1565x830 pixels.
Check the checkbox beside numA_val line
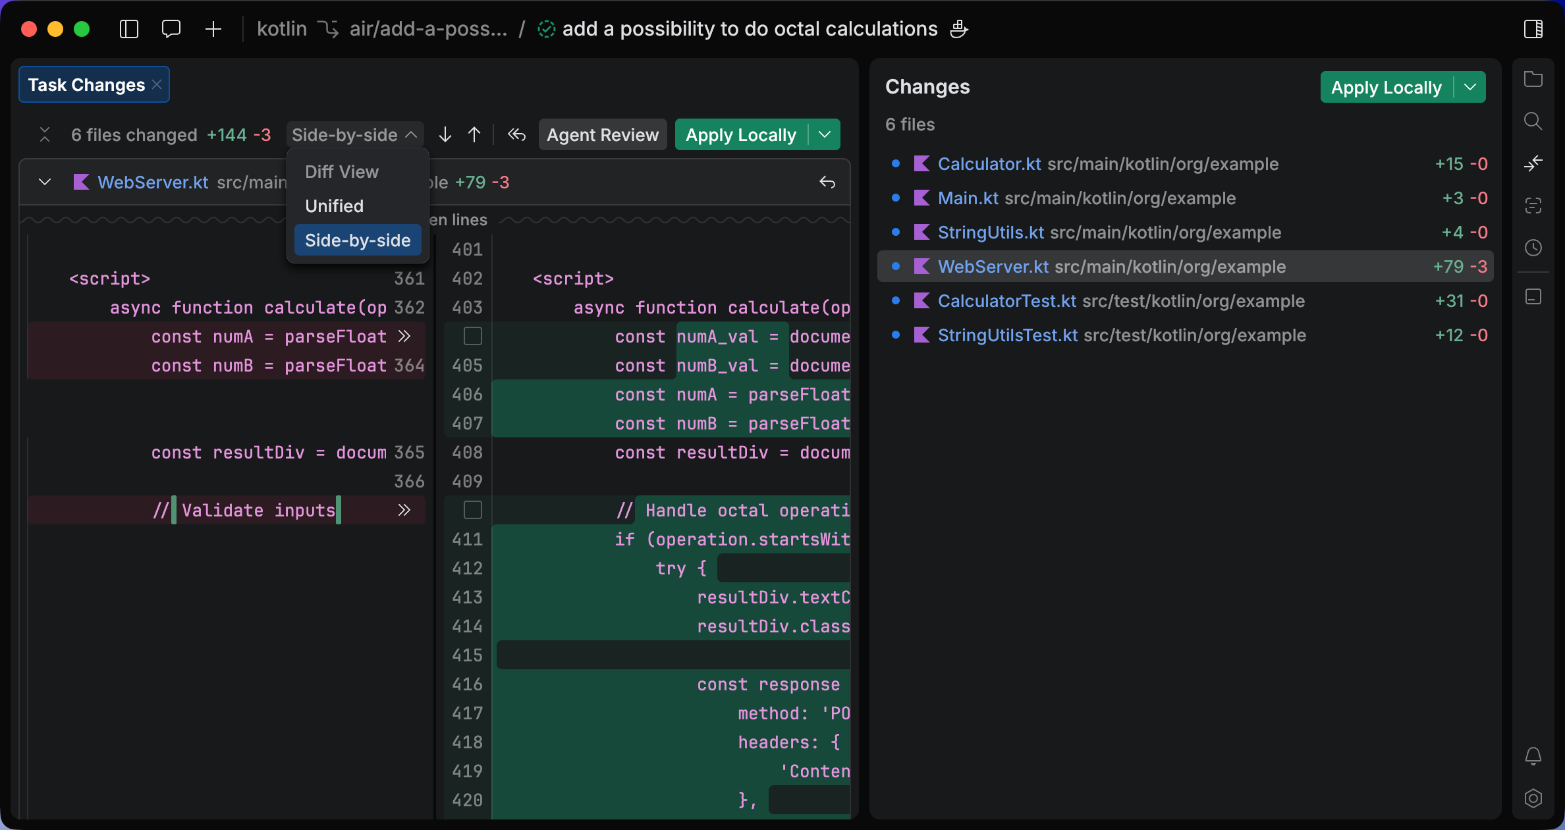(473, 337)
